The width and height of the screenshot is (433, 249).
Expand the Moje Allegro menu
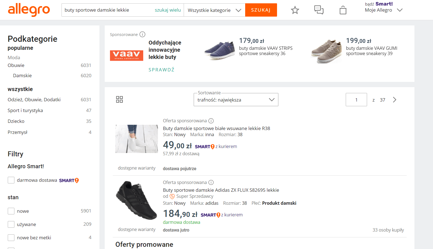400,10
